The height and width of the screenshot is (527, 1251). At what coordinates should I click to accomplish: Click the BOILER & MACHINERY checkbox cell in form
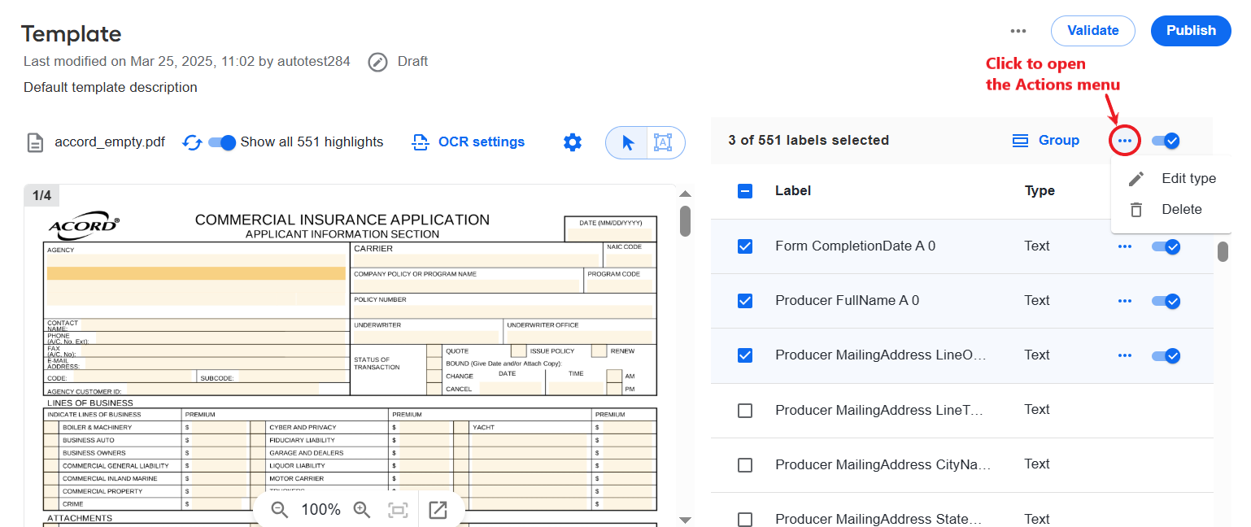(52, 427)
